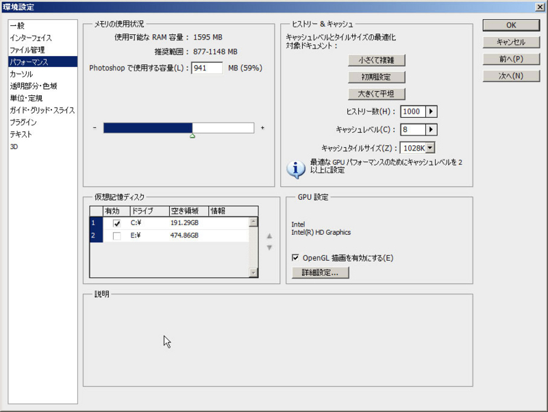548x412 pixels.
Task: Click the キャンセル button
Action: (511, 42)
